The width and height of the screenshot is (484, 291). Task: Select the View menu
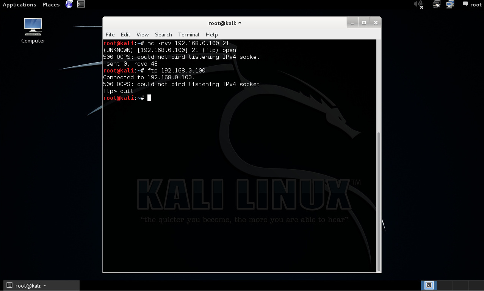[x=143, y=35]
